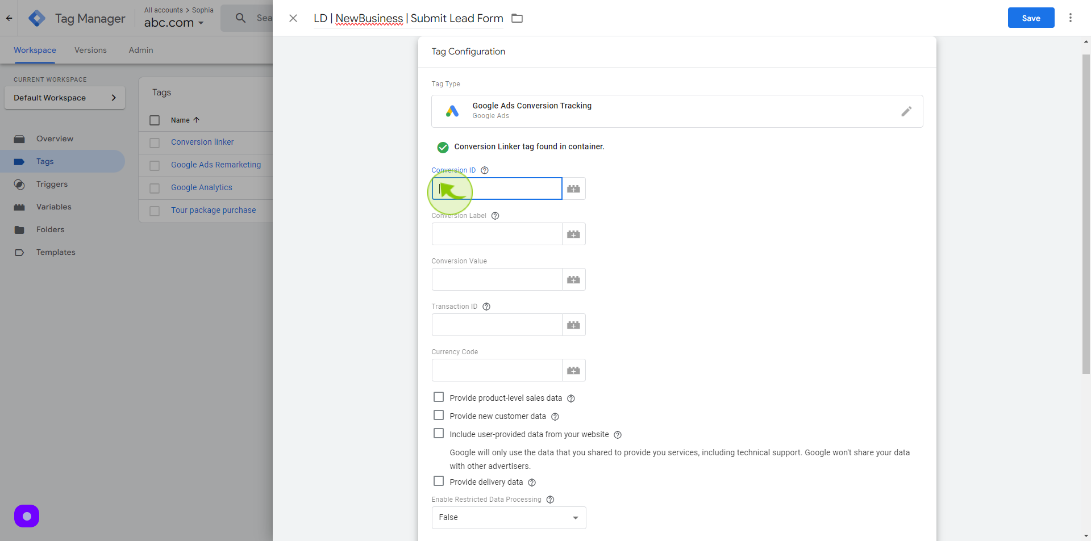Screen dimensions: 1091x541
Task: Open help for product-level sales data
Action: 571,399
